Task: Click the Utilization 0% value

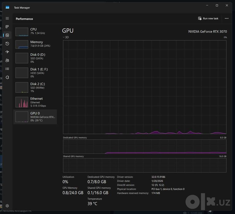Action: (65, 182)
